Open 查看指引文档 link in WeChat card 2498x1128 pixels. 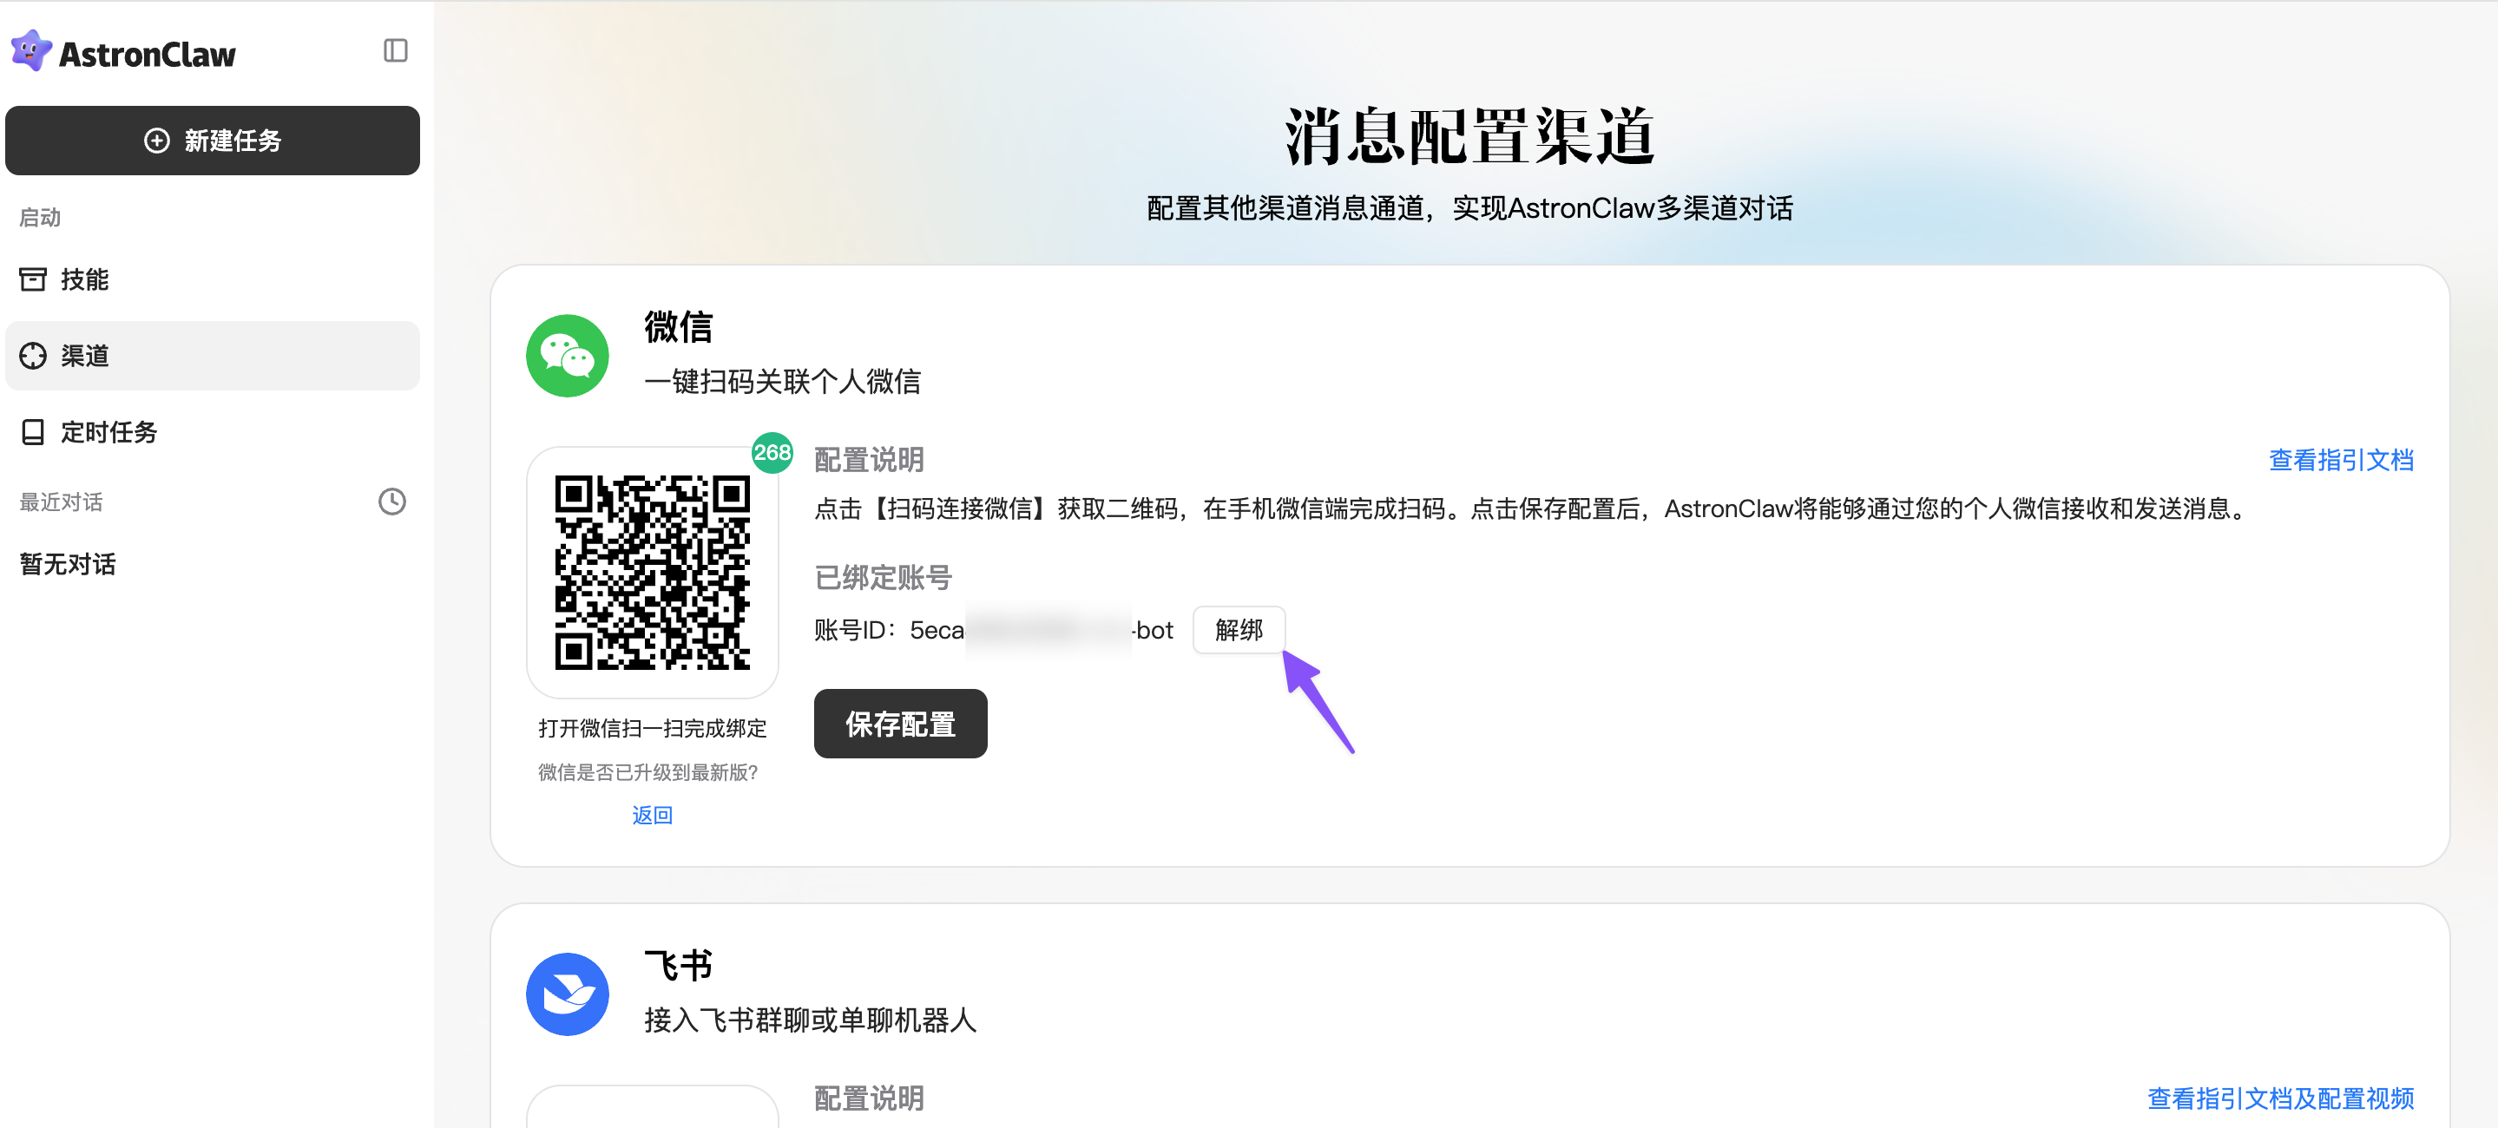point(2341,459)
